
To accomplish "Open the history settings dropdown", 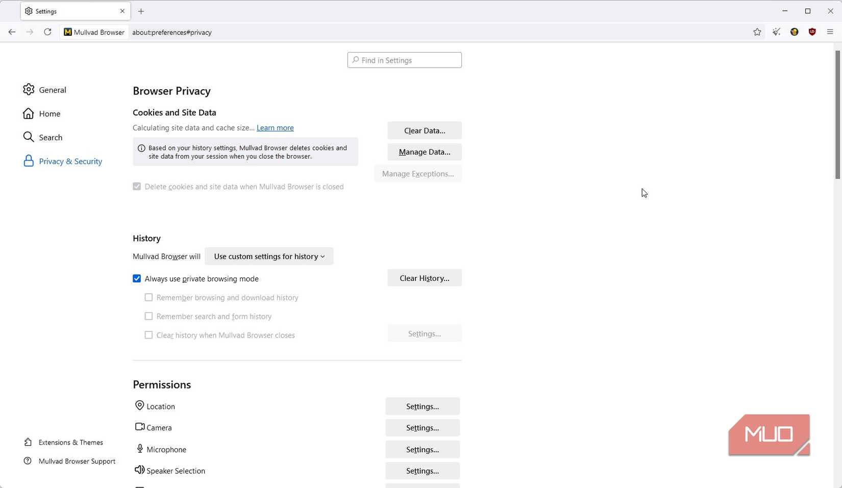I will coord(269,256).
